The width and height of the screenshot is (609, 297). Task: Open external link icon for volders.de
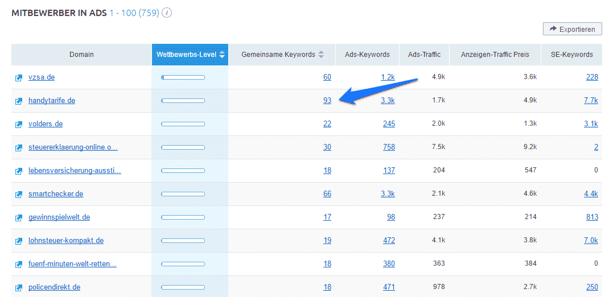pyautogui.click(x=18, y=124)
